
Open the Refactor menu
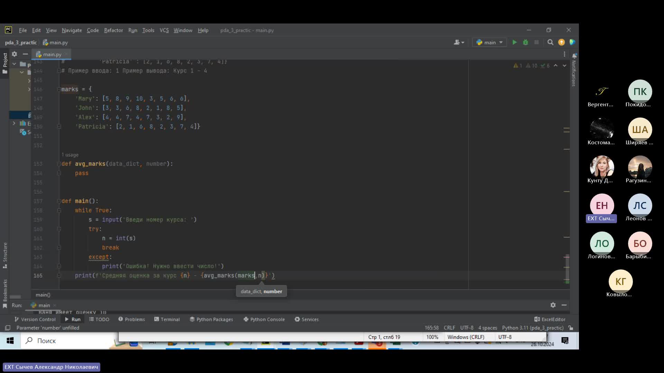[x=113, y=30]
